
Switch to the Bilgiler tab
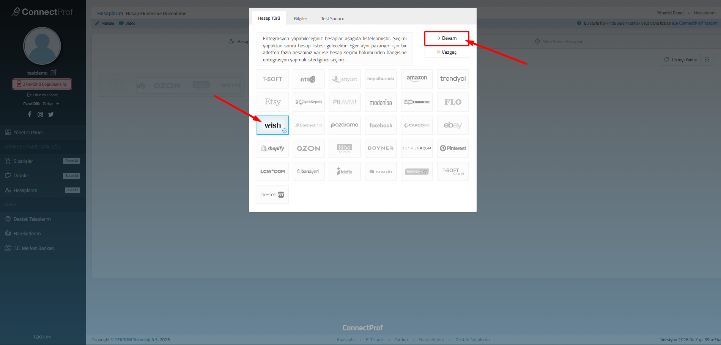coord(300,19)
